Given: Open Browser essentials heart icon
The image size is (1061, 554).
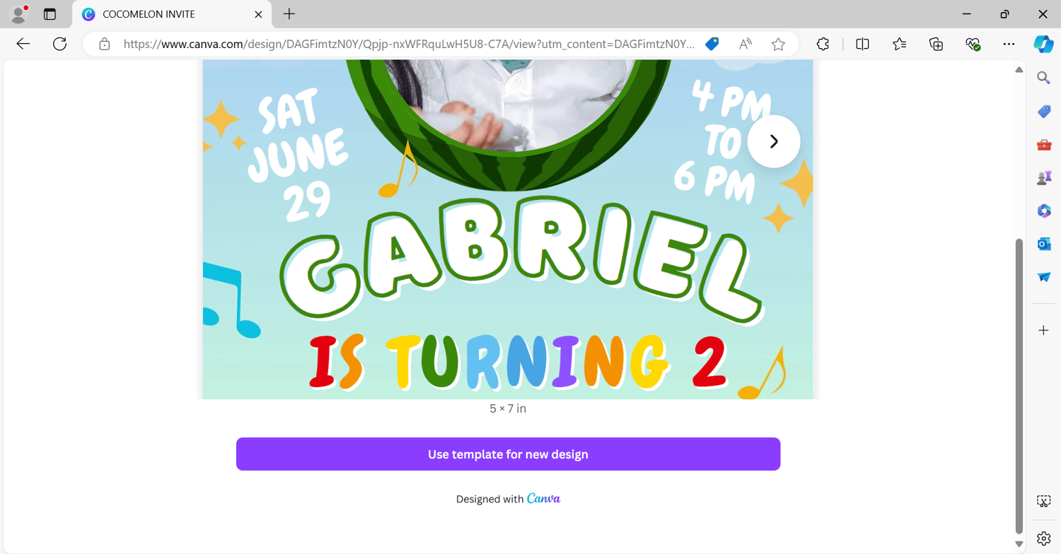Looking at the screenshot, I should pos(973,44).
